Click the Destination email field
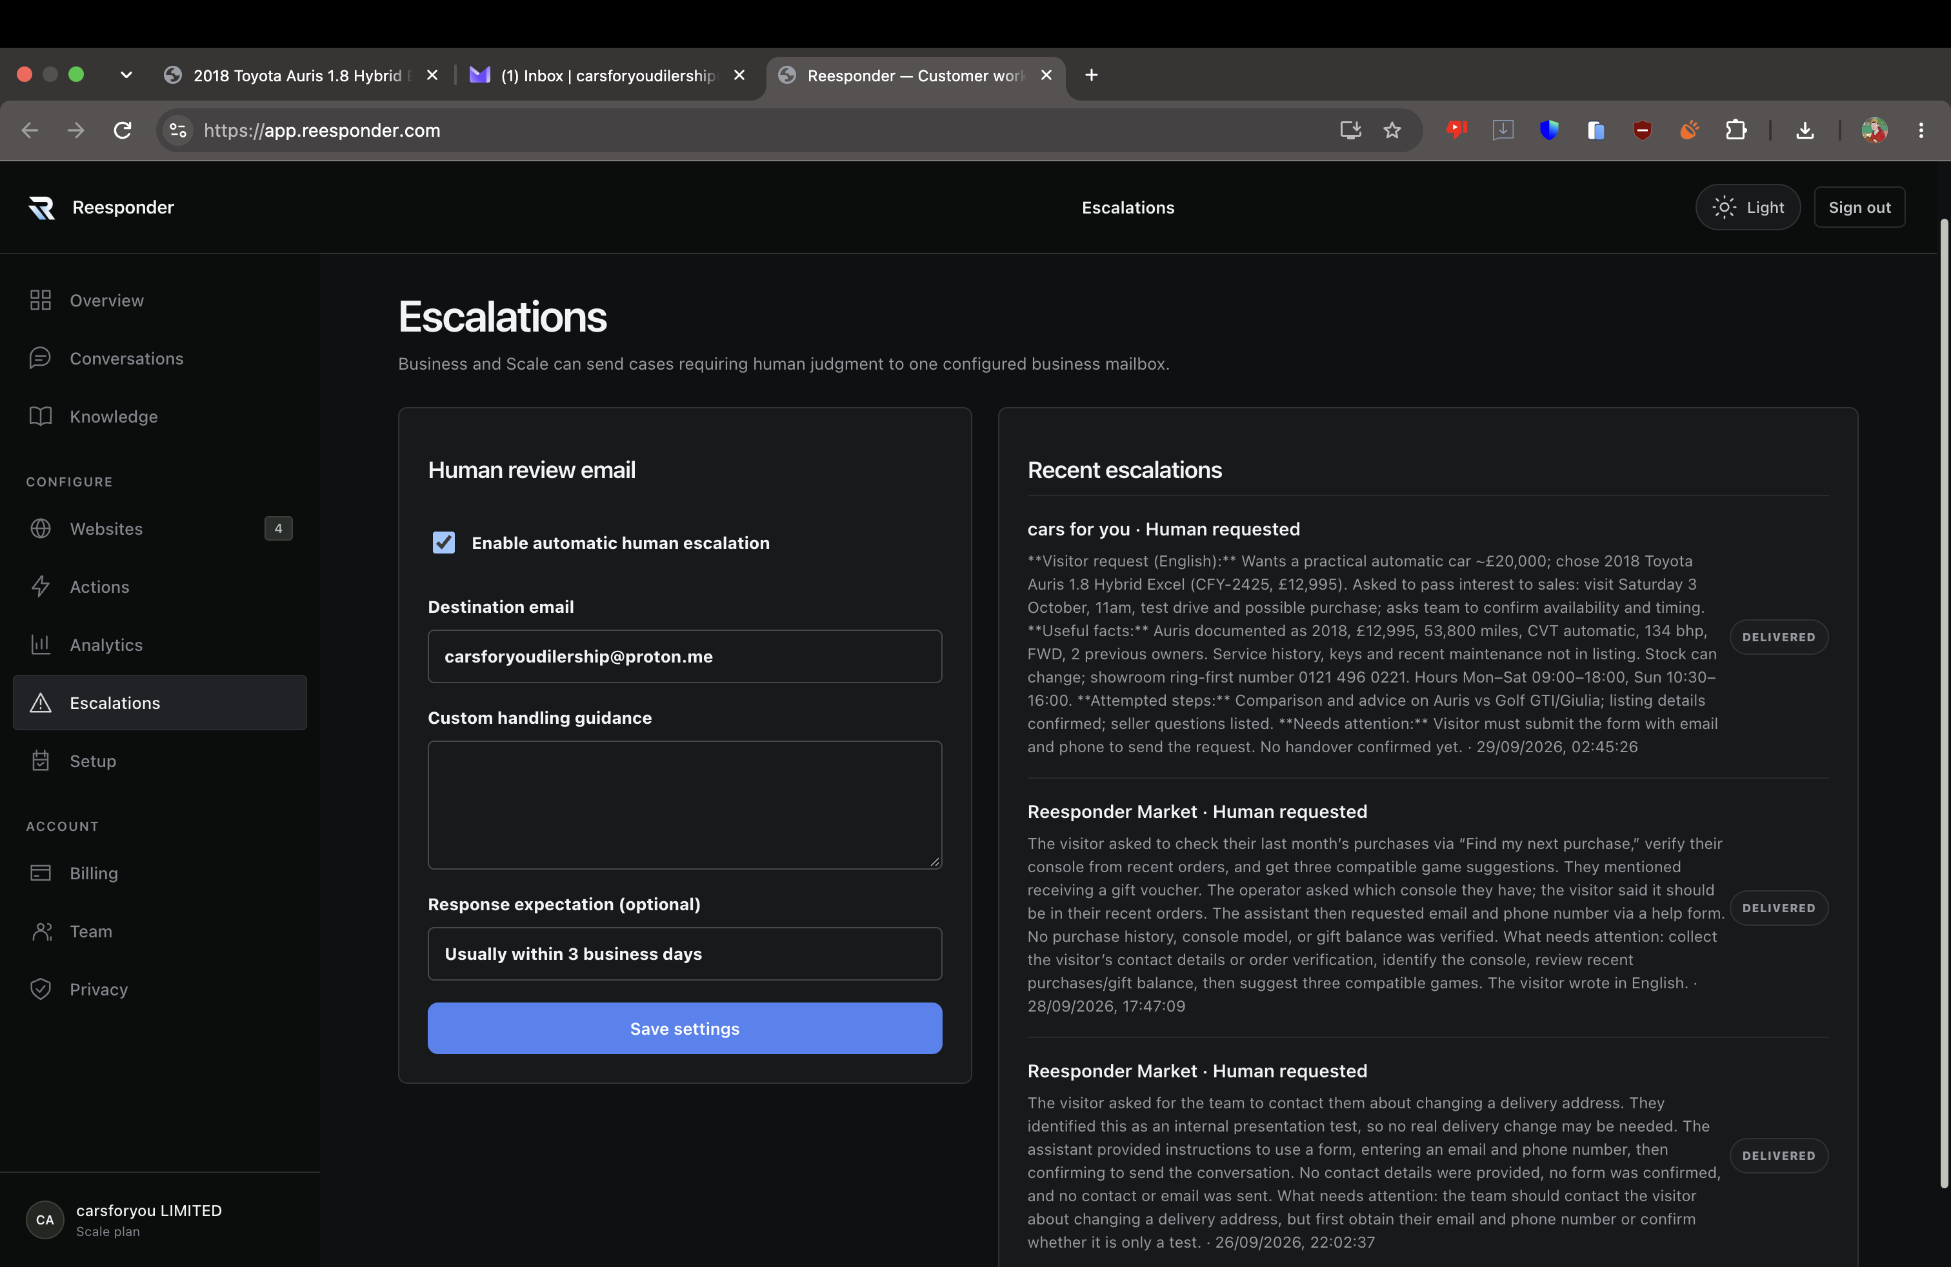 (x=685, y=657)
